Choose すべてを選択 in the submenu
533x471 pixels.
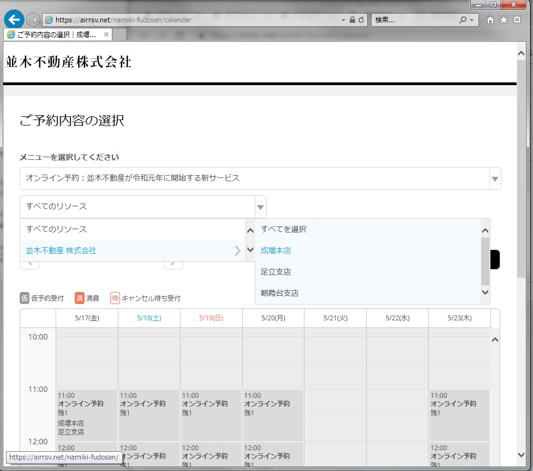tap(368, 229)
